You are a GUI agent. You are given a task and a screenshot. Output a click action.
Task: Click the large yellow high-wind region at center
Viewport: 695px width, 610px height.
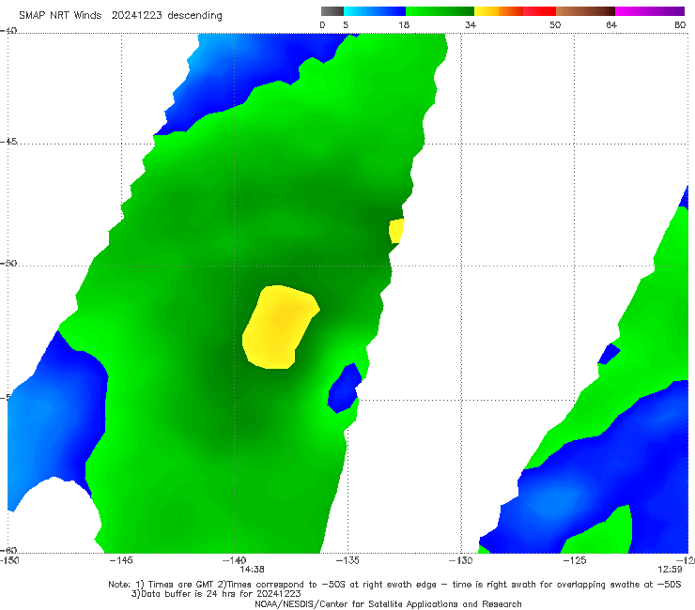[x=279, y=327]
